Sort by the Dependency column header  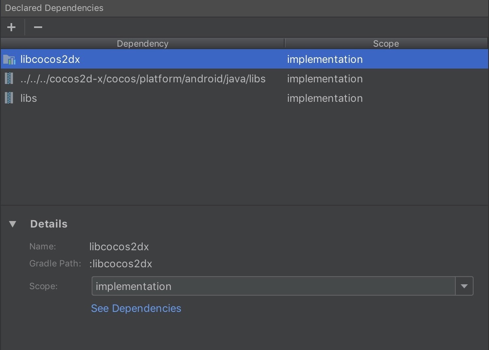point(142,43)
